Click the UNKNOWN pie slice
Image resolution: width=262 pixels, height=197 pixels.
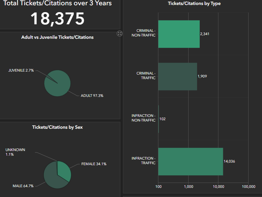point(57,165)
